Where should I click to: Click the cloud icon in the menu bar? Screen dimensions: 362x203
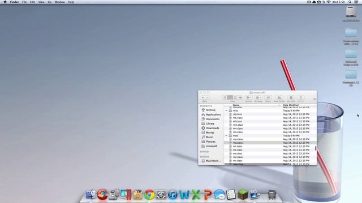click(x=314, y=2)
